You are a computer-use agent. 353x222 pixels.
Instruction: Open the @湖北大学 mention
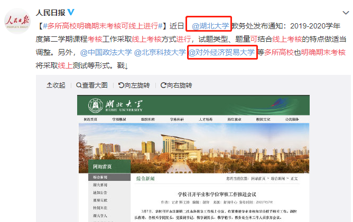coord(210,26)
